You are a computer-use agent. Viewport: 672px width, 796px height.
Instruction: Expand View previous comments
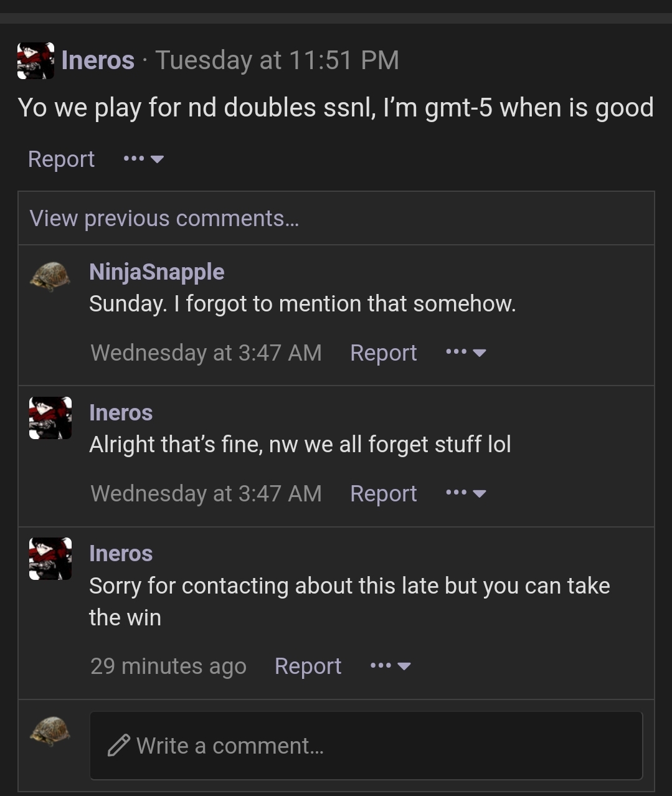coord(164,218)
